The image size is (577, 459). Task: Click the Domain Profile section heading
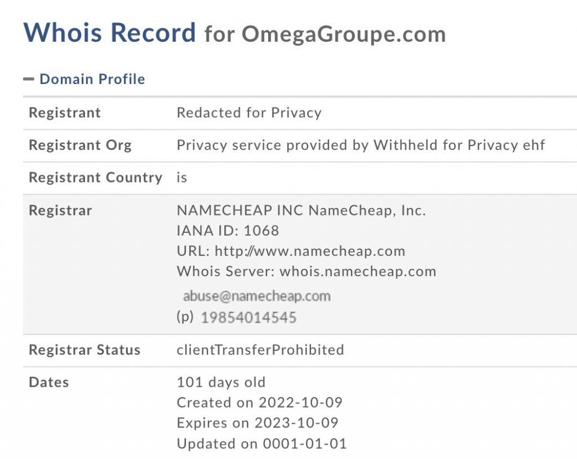pyautogui.click(x=92, y=80)
